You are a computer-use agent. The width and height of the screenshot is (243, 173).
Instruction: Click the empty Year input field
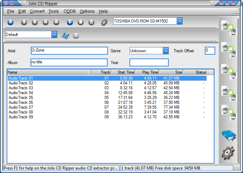(x=149, y=62)
